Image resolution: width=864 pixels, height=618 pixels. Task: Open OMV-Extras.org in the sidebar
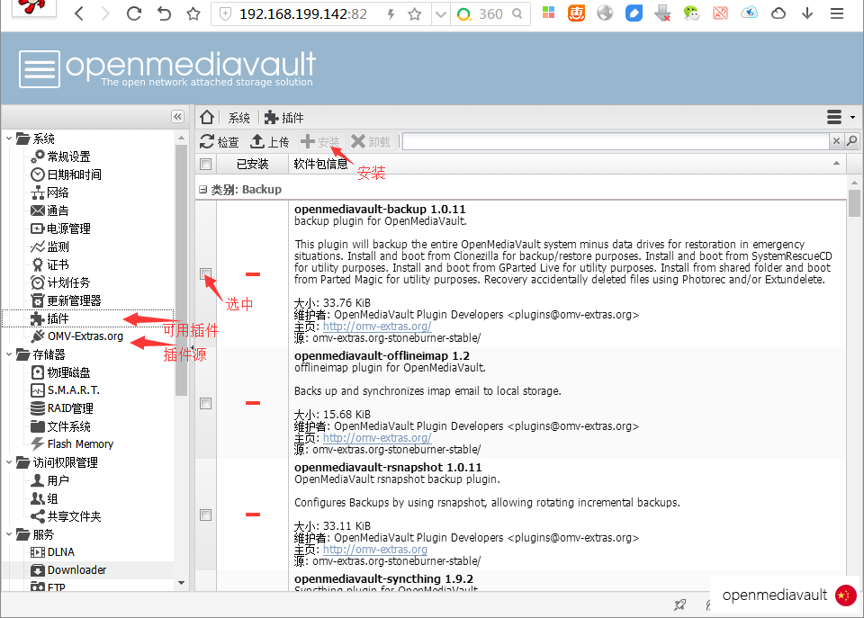click(x=85, y=336)
